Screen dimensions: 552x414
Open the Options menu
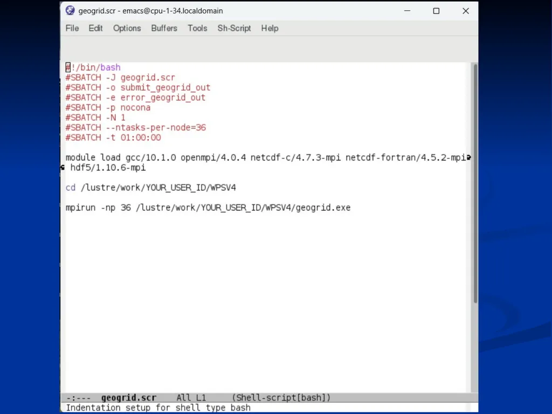coord(127,28)
